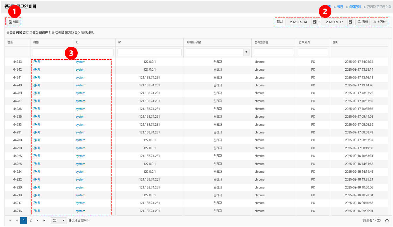
Task: Click the IP filter input field
Action: pos(149,52)
